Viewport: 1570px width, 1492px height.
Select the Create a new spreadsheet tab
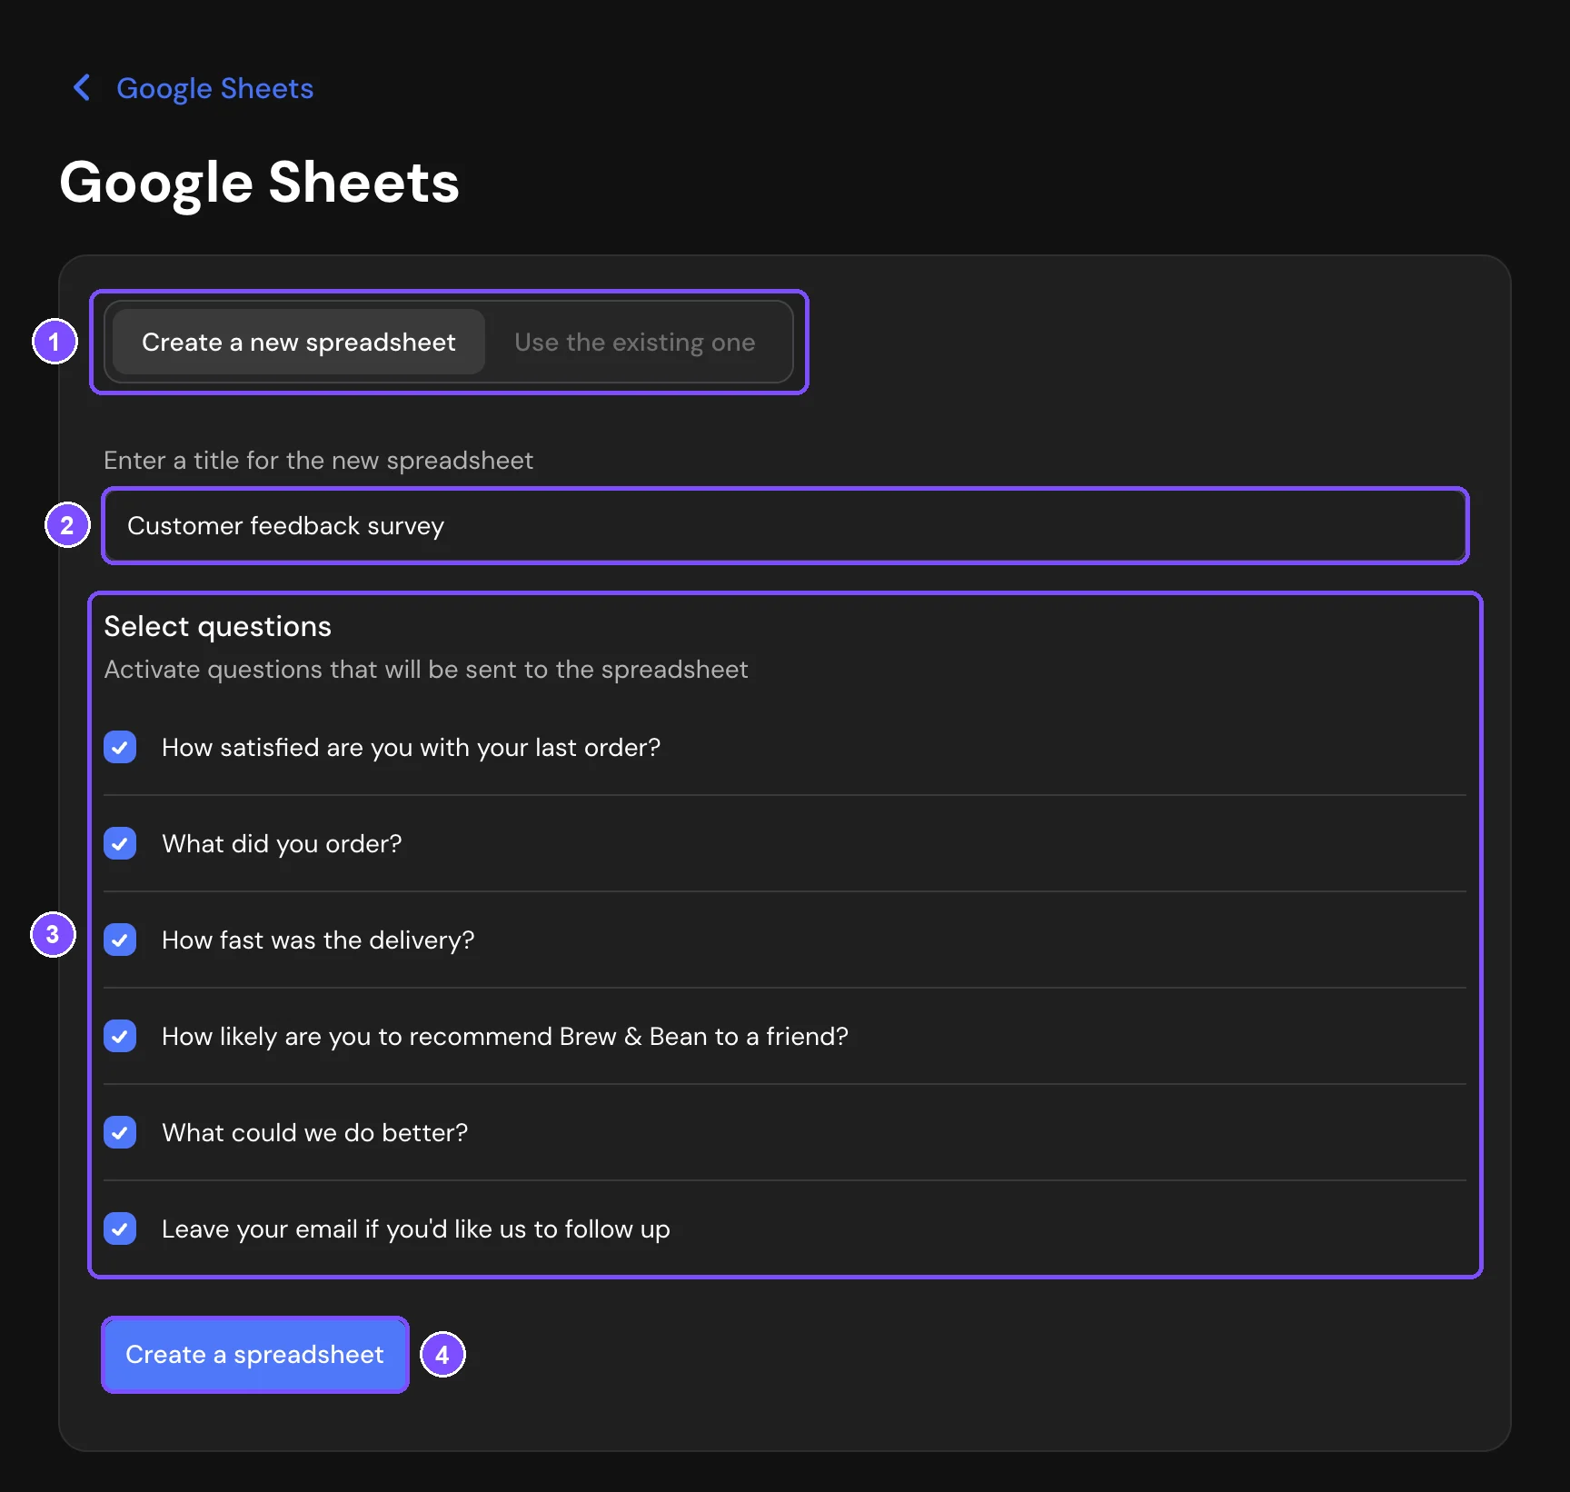pyautogui.click(x=298, y=342)
